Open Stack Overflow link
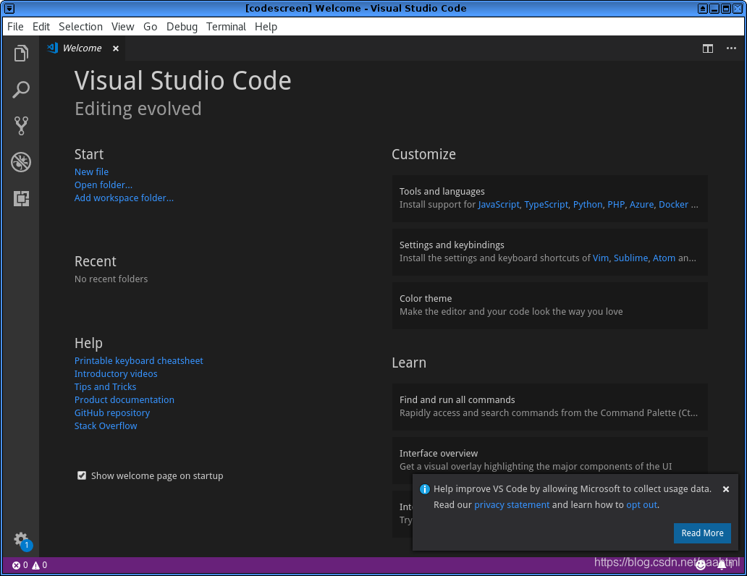The height and width of the screenshot is (576, 747). pos(106,426)
